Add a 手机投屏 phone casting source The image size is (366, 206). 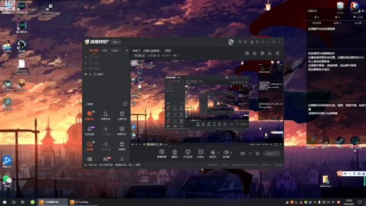[x=188, y=154]
